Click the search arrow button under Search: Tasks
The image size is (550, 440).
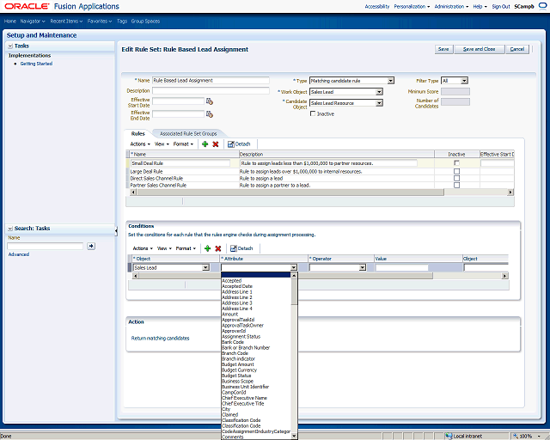pos(91,246)
